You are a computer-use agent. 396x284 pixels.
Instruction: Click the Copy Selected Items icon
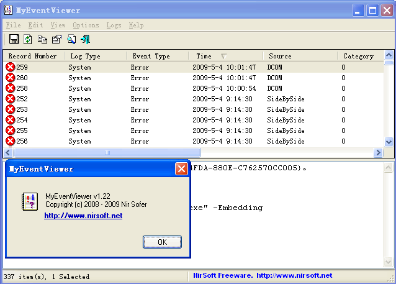pyautogui.click(x=42, y=39)
